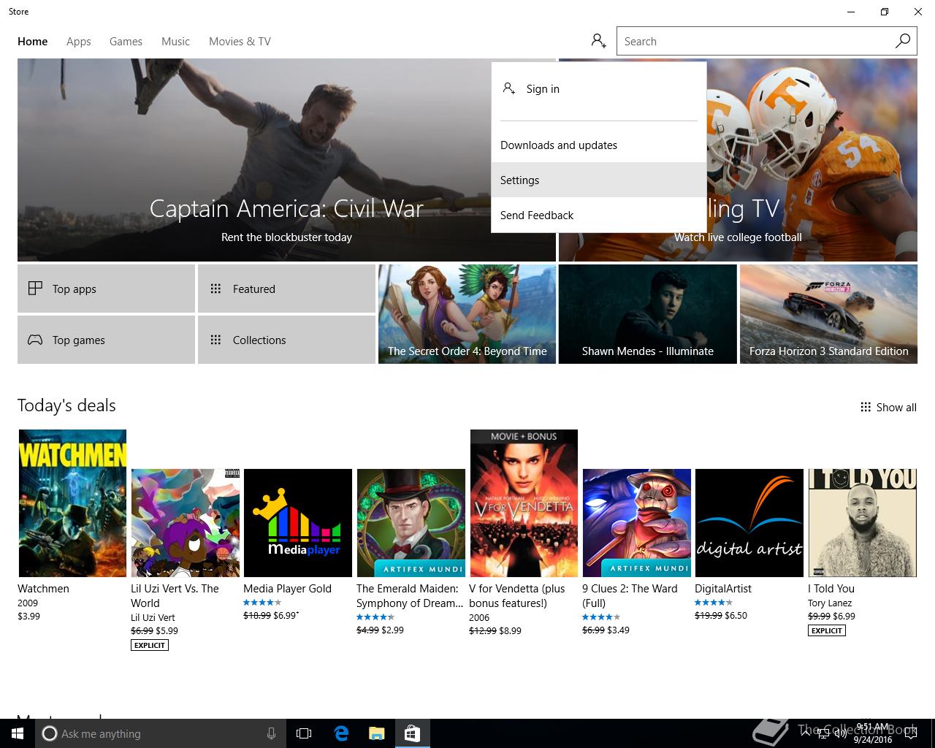Open the Captain America: Civil War banner
935x748 pixels.
click(x=286, y=160)
